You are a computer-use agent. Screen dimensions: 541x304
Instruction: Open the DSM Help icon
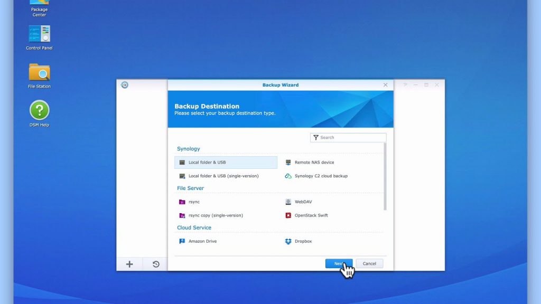tap(39, 110)
